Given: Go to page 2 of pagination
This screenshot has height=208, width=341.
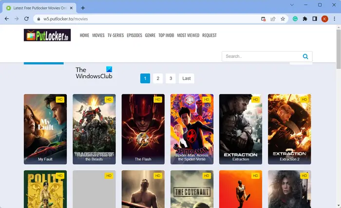Looking at the screenshot, I should (158, 78).
